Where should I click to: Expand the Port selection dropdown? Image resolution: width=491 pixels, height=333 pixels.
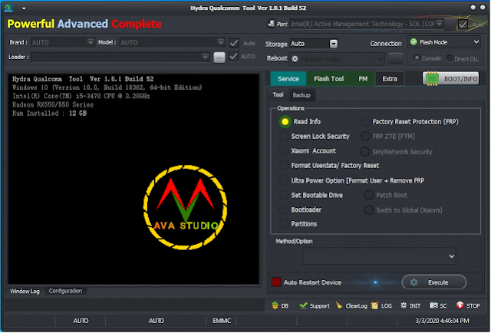(440, 24)
